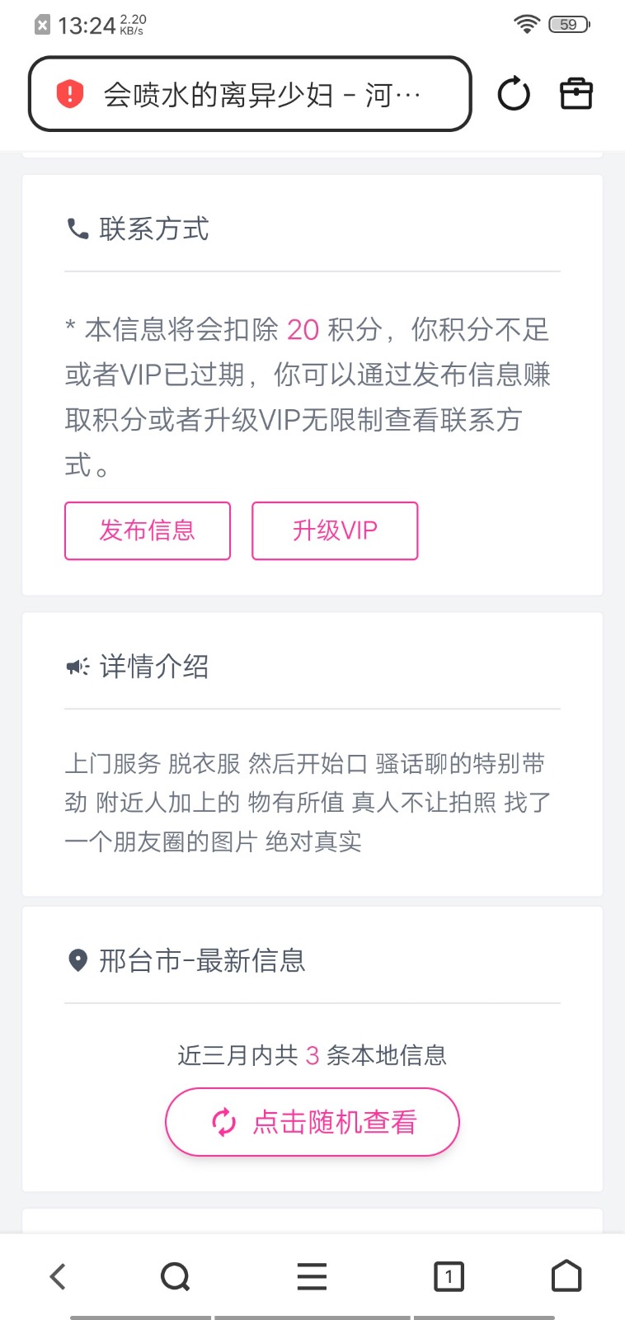Reload the current page

[x=514, y=94]
